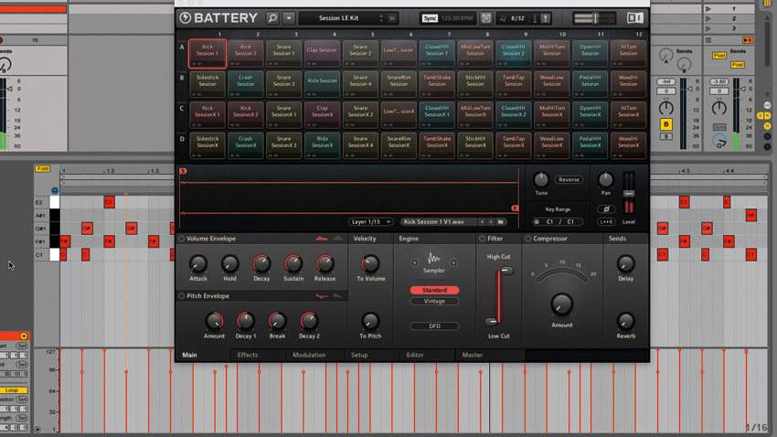Click the Attack knob
This screenshot has width=777, height=437.
point(198,263)
